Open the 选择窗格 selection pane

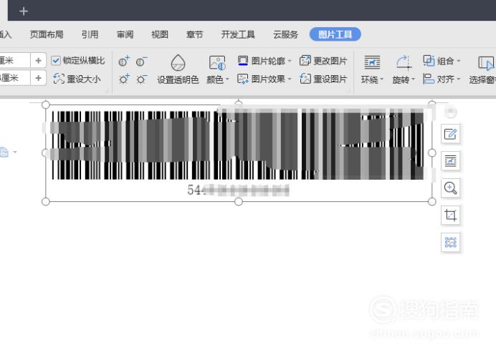tap(482, 69)
